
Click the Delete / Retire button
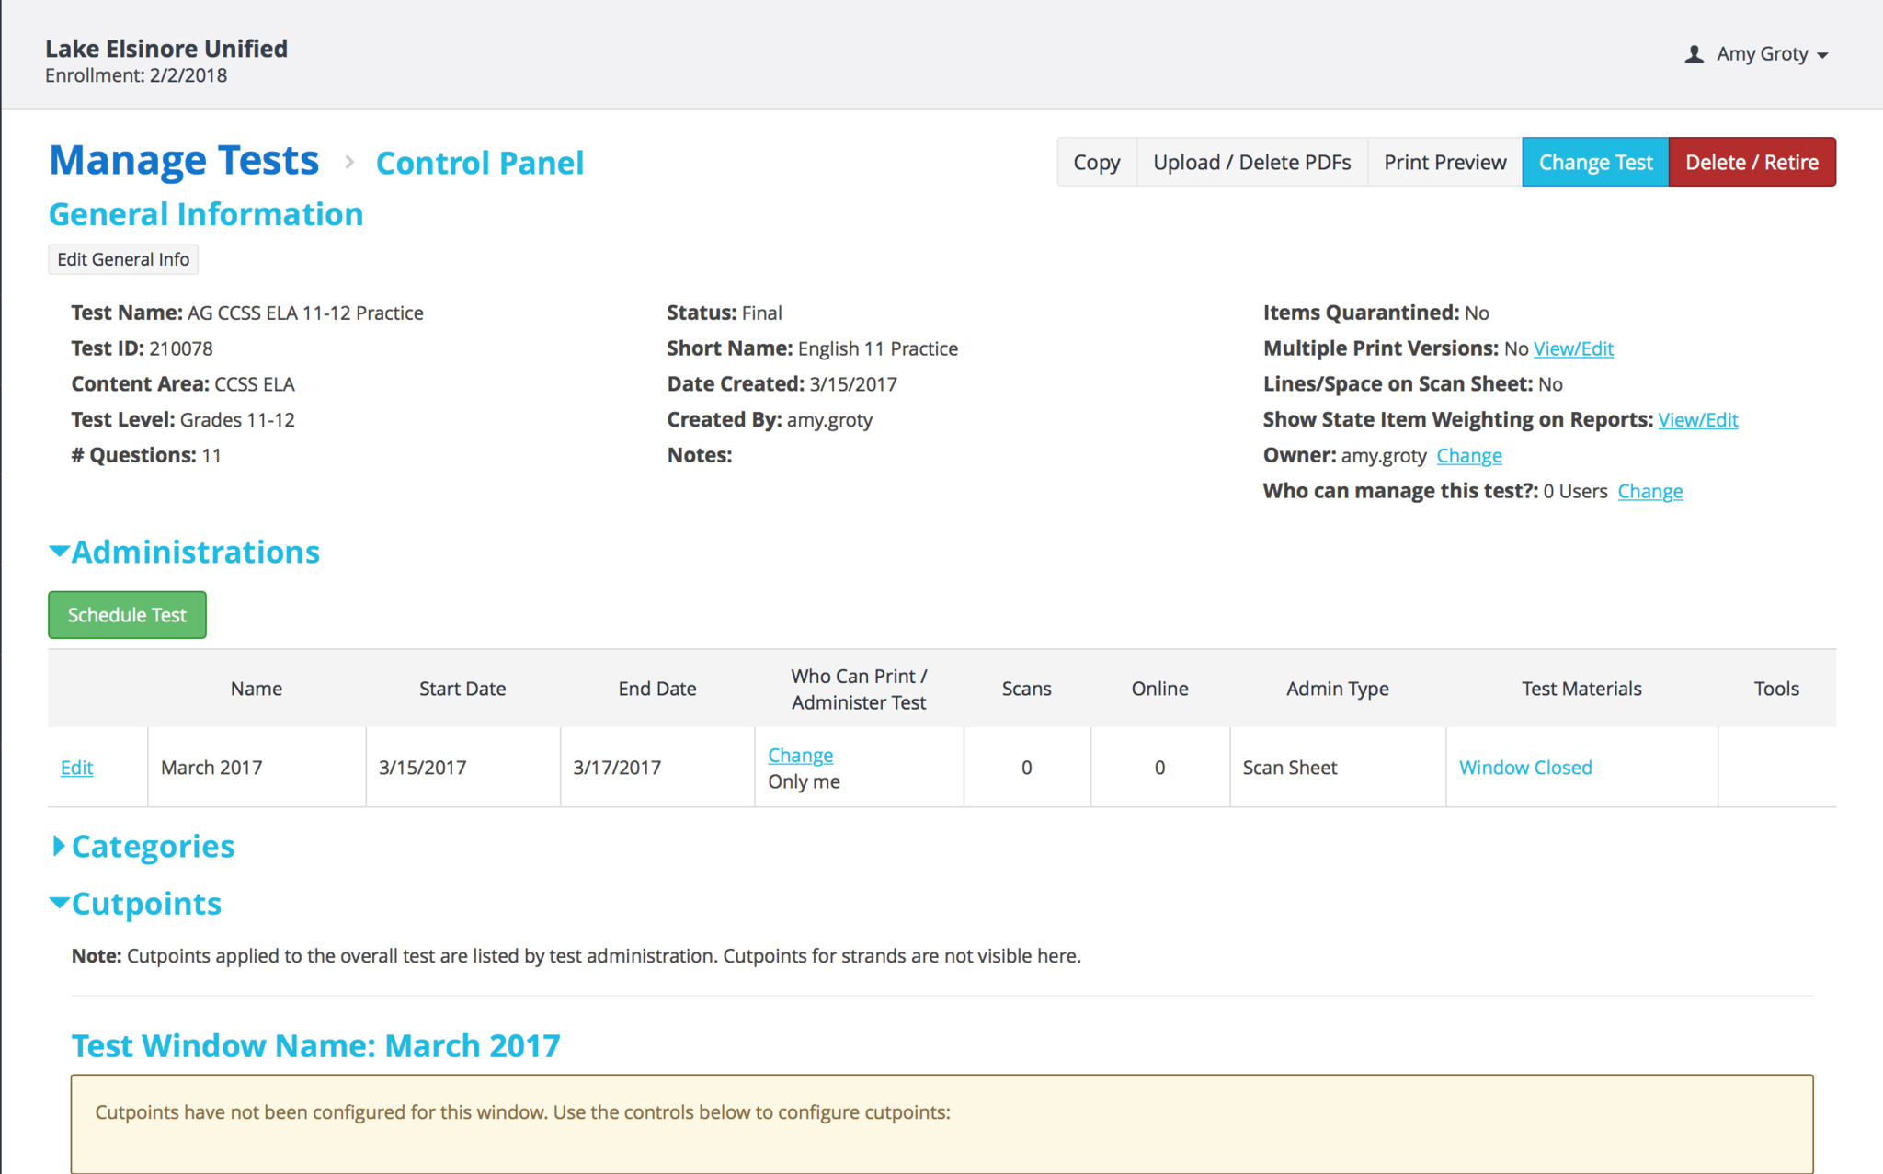coord(1752,163)
